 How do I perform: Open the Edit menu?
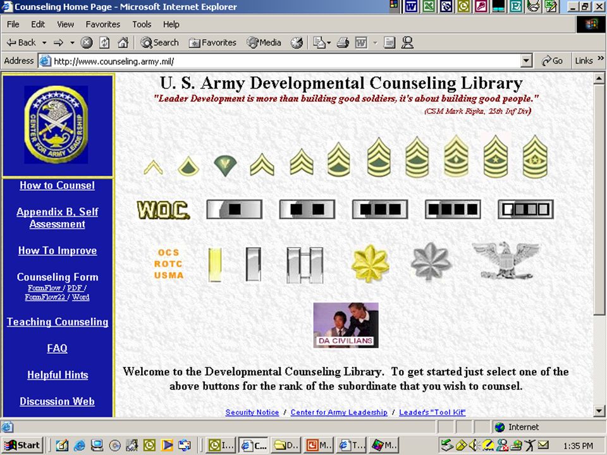point(37,25)
